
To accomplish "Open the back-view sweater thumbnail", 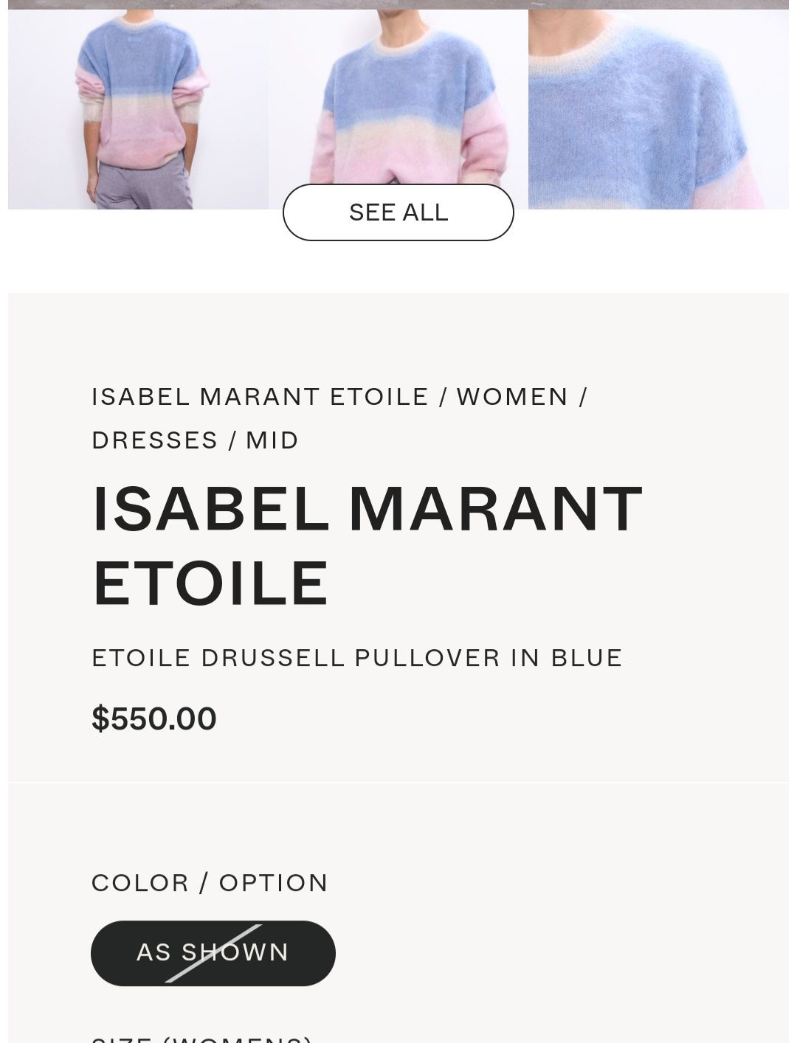I will [x=138, y=109].
